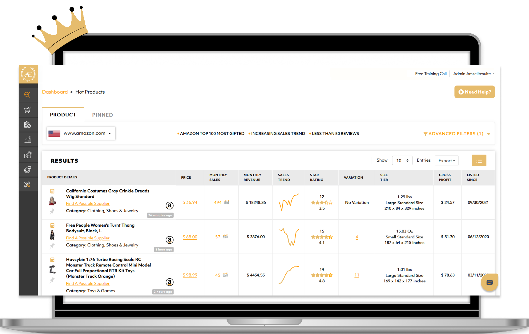
Task: Click the $ 98.99 price link
Action: click(x=190, y=275)
